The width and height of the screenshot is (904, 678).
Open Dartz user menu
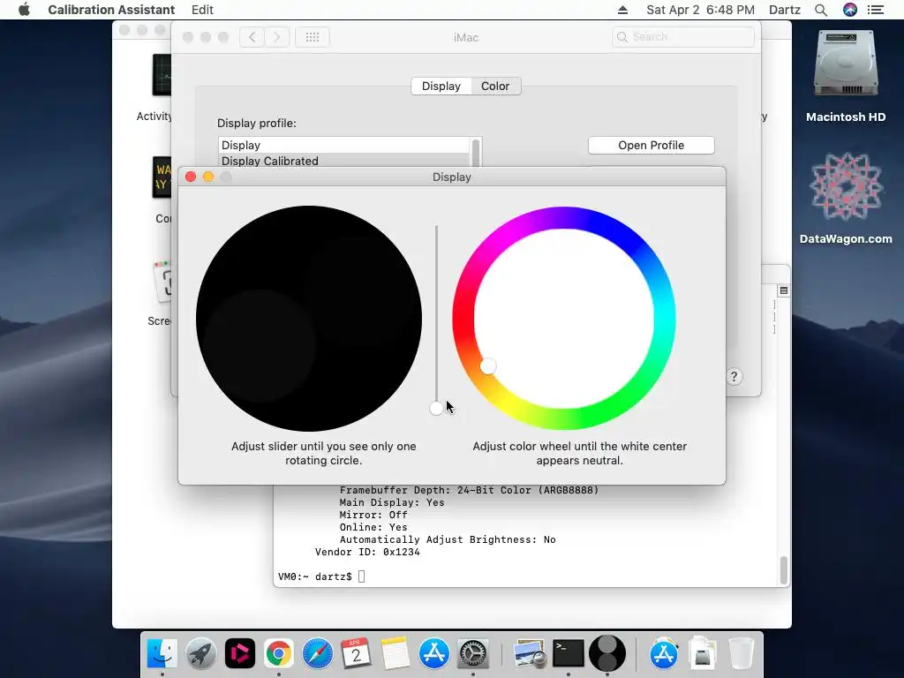(785, 10)
